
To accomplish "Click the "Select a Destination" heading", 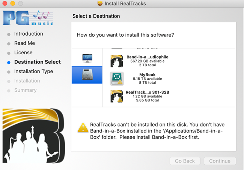I will click(96, 16).
